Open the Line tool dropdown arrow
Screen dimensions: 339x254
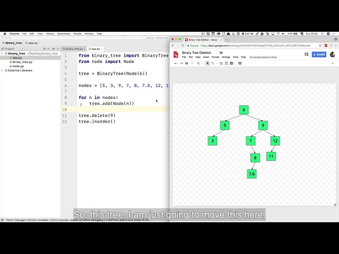(x=217, y=63)
